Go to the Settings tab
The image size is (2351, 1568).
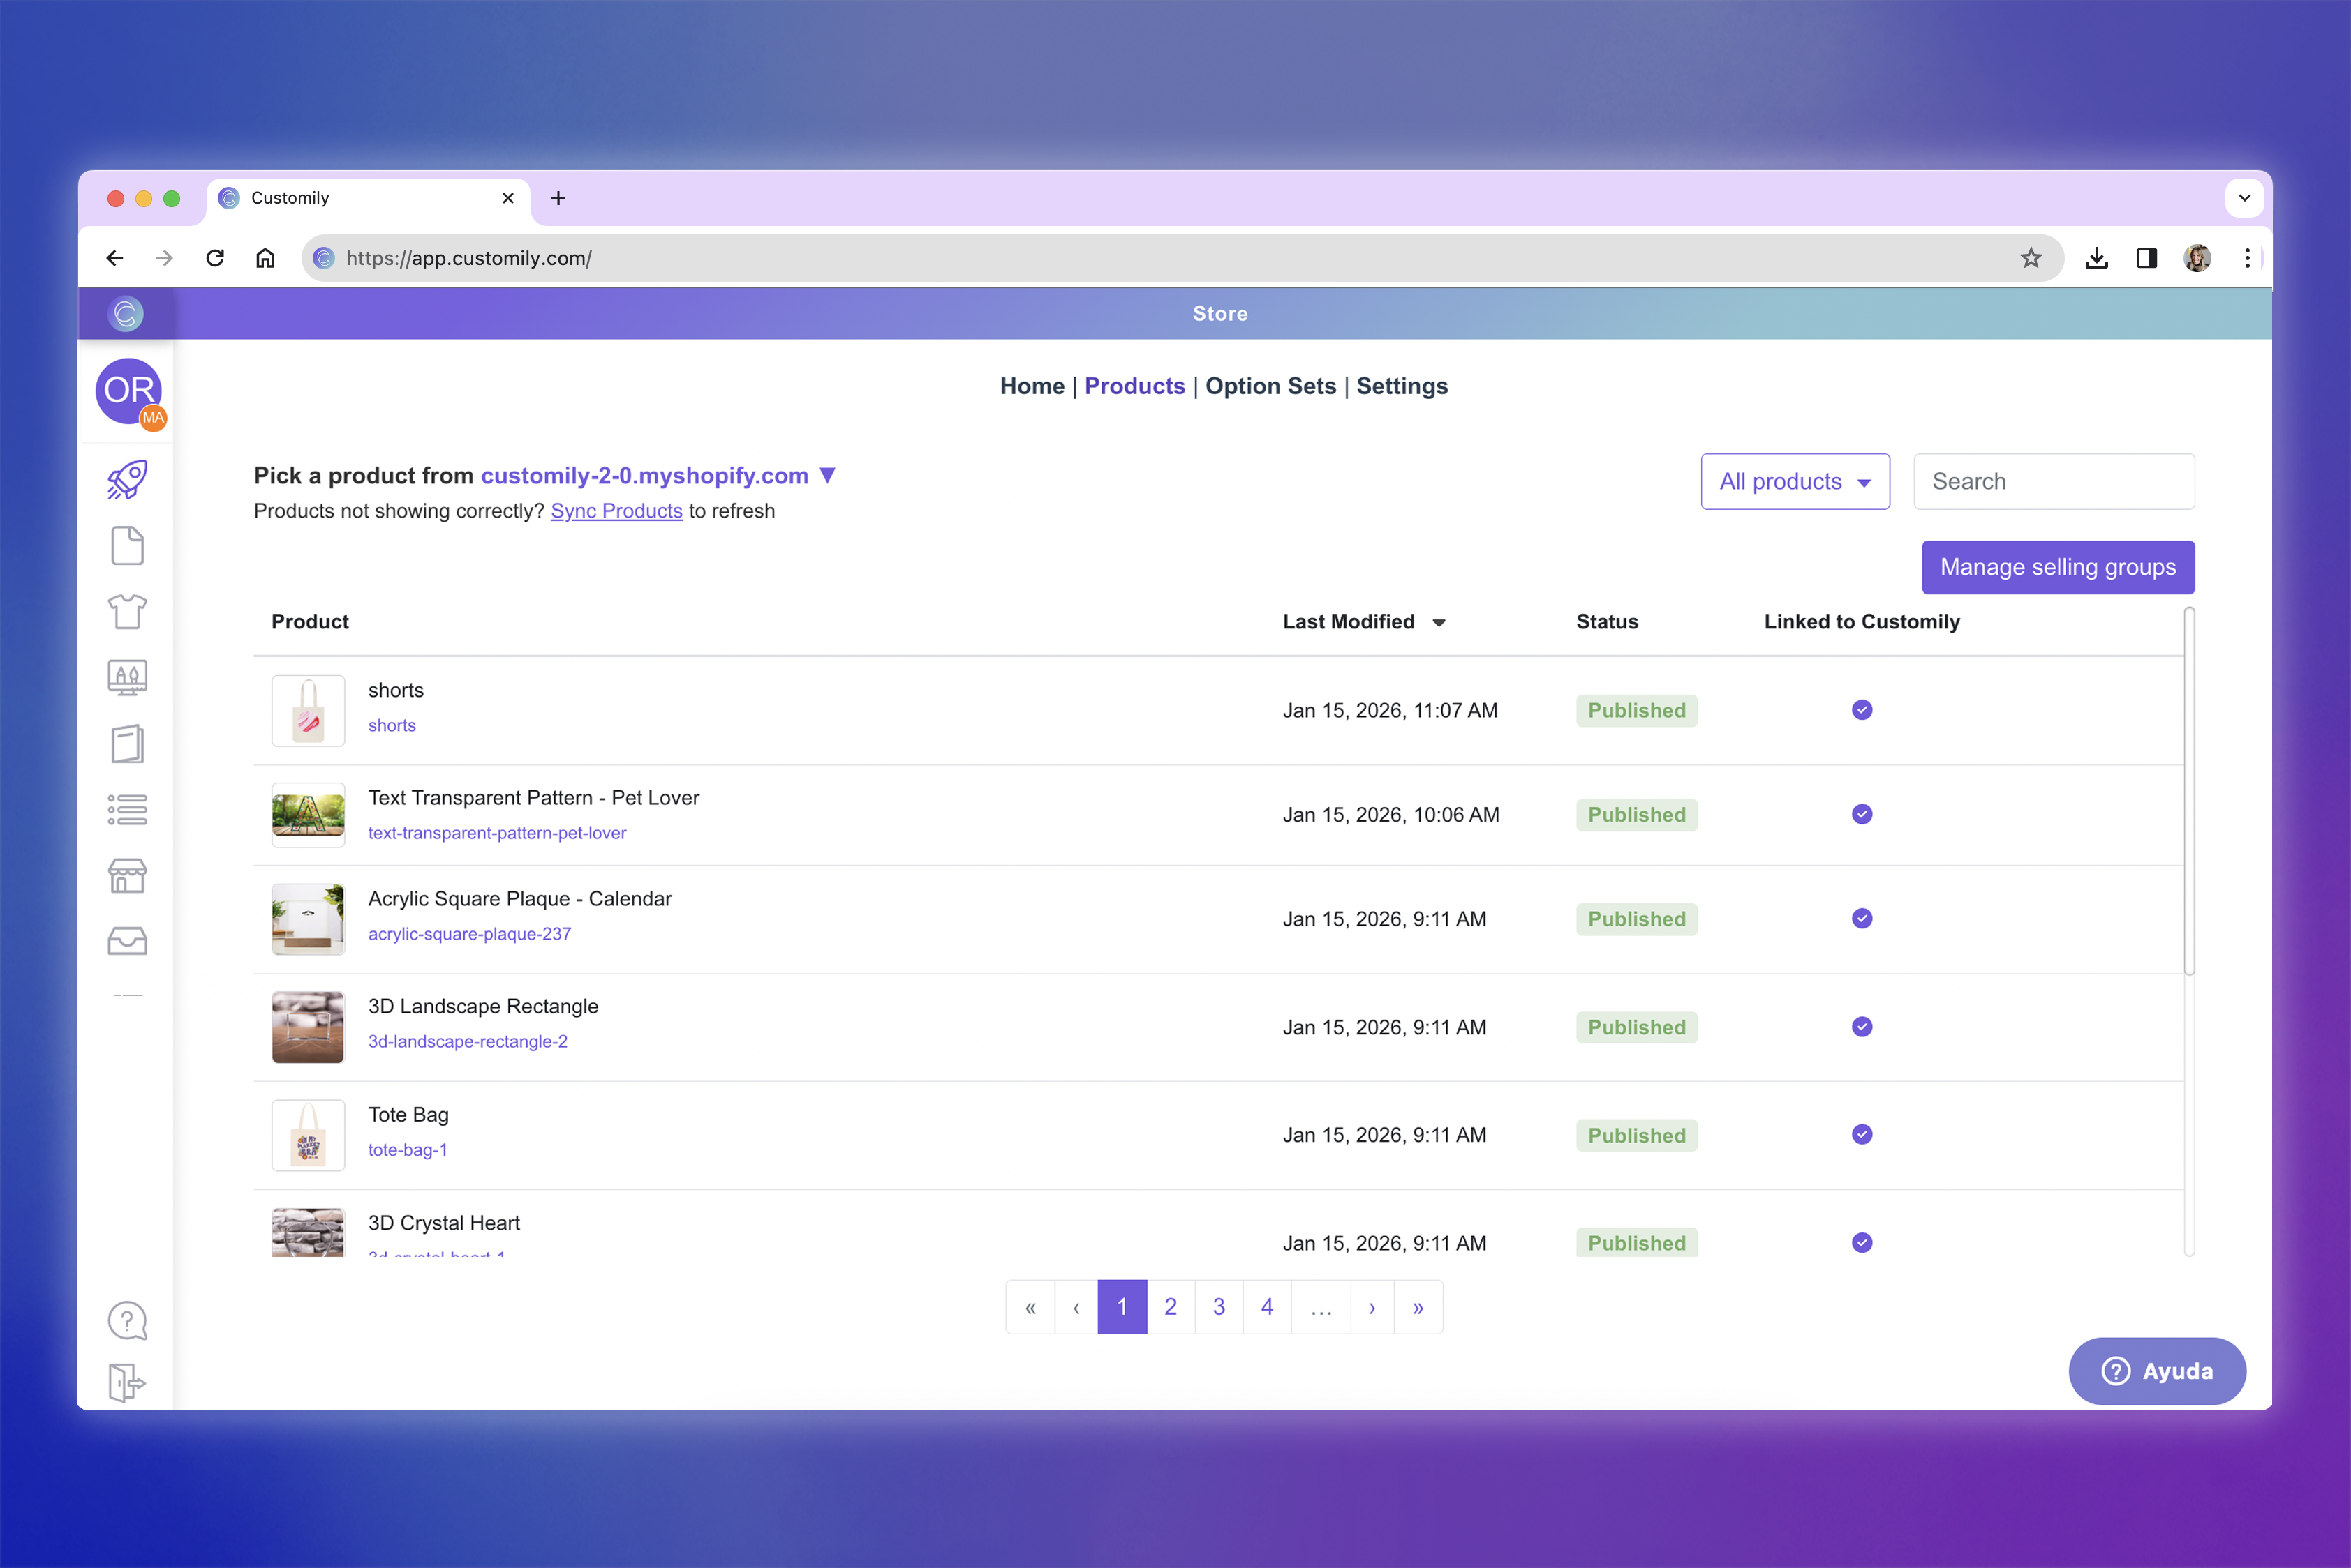tap(1401, 386)
